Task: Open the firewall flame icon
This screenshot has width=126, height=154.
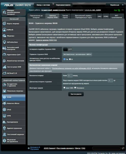Action: (4, 122)
